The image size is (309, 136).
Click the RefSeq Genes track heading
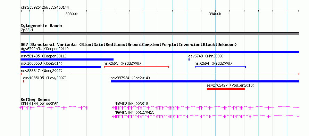coord(35,99)
